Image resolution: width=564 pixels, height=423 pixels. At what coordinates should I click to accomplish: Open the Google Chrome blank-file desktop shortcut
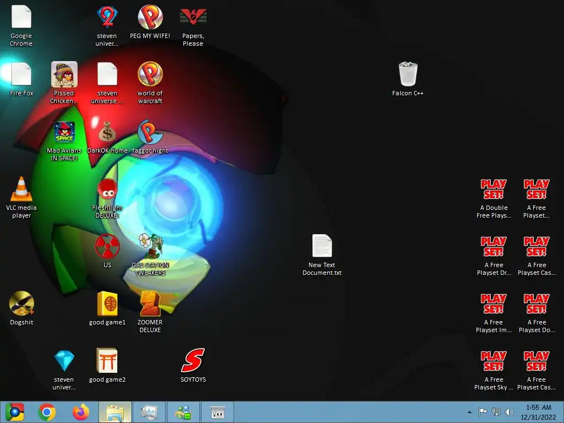click(x=21, y=17)
